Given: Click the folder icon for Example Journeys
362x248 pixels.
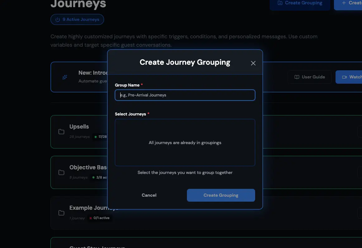Looking at the screenshot, I should 61,213.
